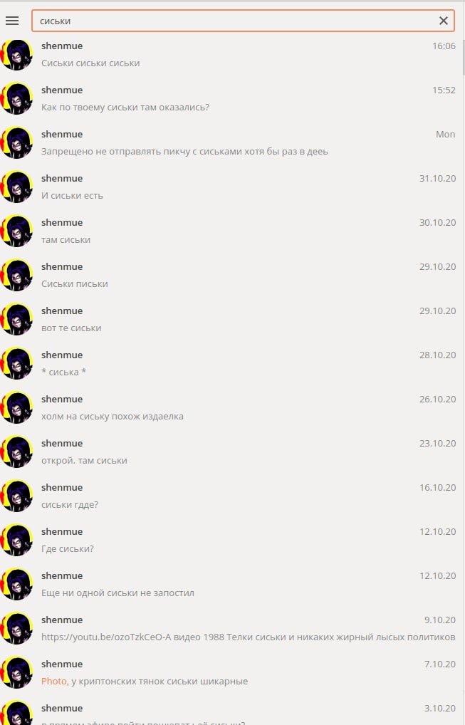465x725 pixels.
Task: Open result 'Еще ни одной сиськи не запостил'
Action: coord(232,585)
